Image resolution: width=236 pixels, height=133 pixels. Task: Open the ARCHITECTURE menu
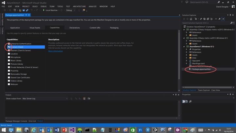79,6
